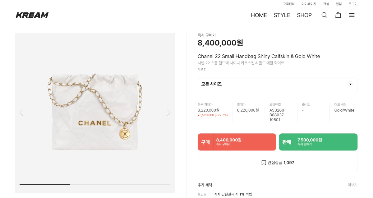Screen dimensions: 373x198
Task: Click the Chanel 22 handbag product image
Action: coord(95,112)
